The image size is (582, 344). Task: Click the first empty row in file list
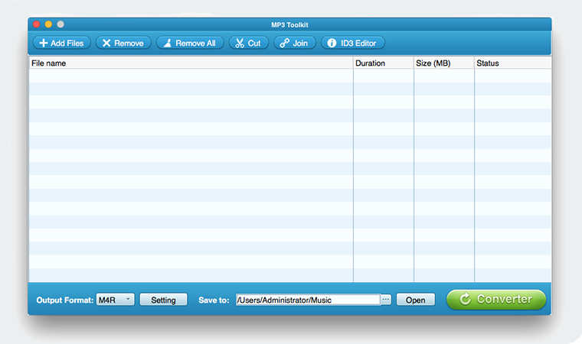[190, 76]
